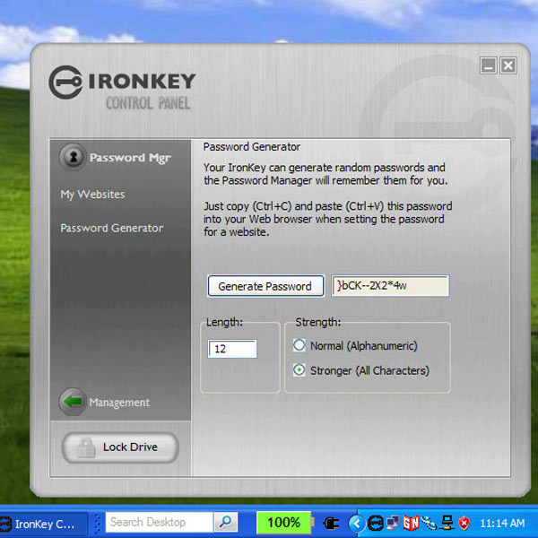Click the green Management back arrow icon
The image size is (538, 538).
[x=73, y=402]
